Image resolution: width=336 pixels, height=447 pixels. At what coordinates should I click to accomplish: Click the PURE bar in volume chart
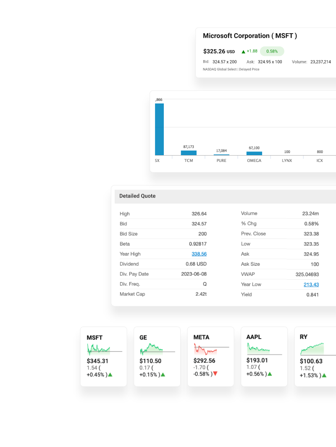221,154
